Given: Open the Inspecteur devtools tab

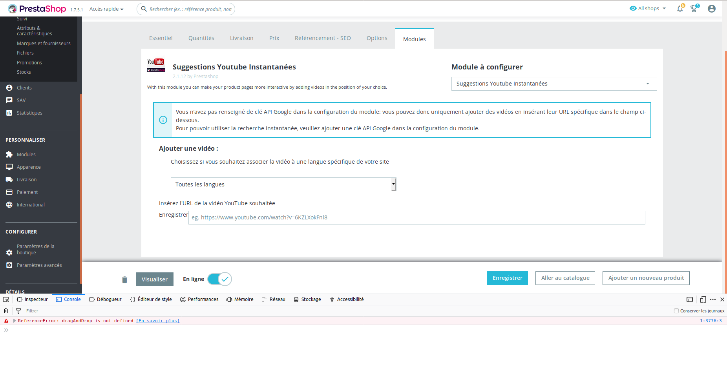Looking at the screenshot, I should 33,299.
